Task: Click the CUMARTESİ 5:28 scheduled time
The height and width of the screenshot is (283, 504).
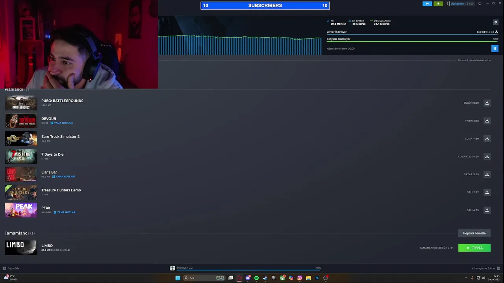Action: pyautogui.click(x=468, y=156)
